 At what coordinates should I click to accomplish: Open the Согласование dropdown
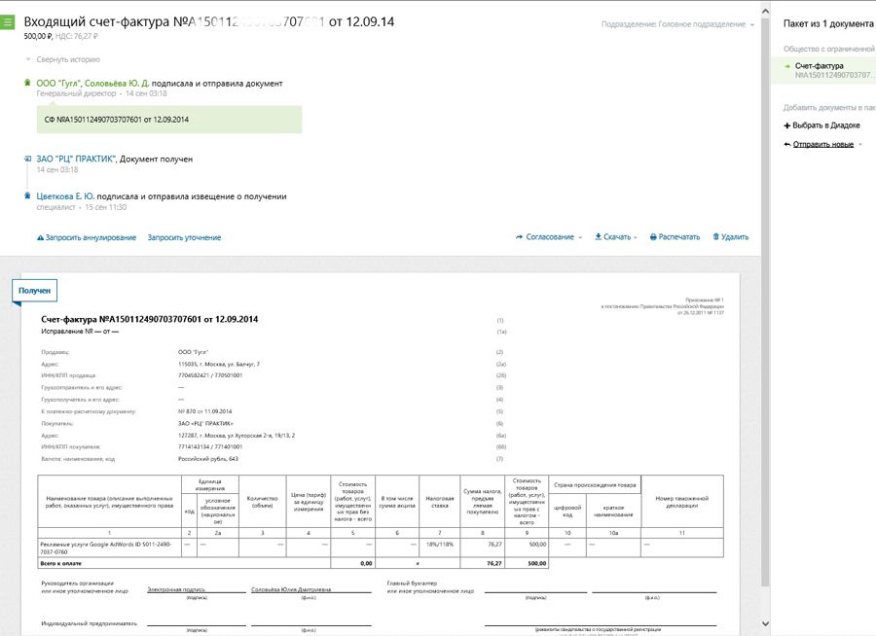[549, 237]
